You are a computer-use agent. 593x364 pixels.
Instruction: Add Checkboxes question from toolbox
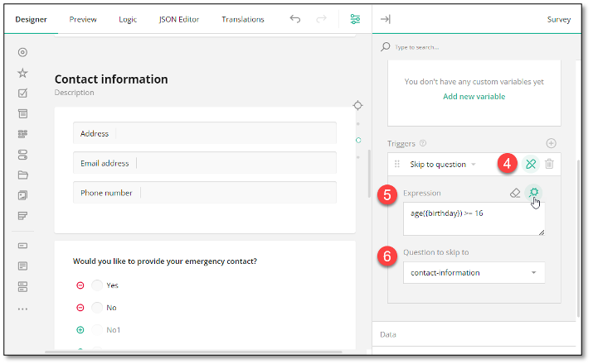point(22,93)
